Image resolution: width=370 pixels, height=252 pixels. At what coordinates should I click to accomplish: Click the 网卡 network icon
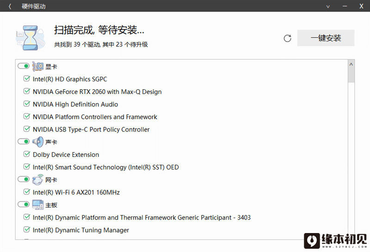(x=38, y=179)
